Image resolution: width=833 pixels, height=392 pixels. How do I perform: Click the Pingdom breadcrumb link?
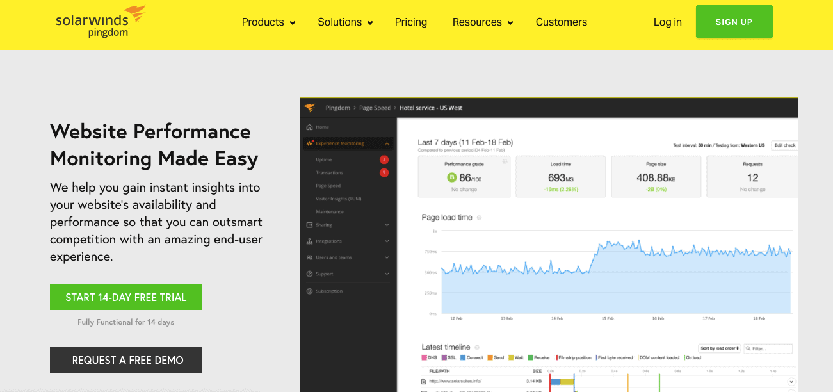click(338, 108)
